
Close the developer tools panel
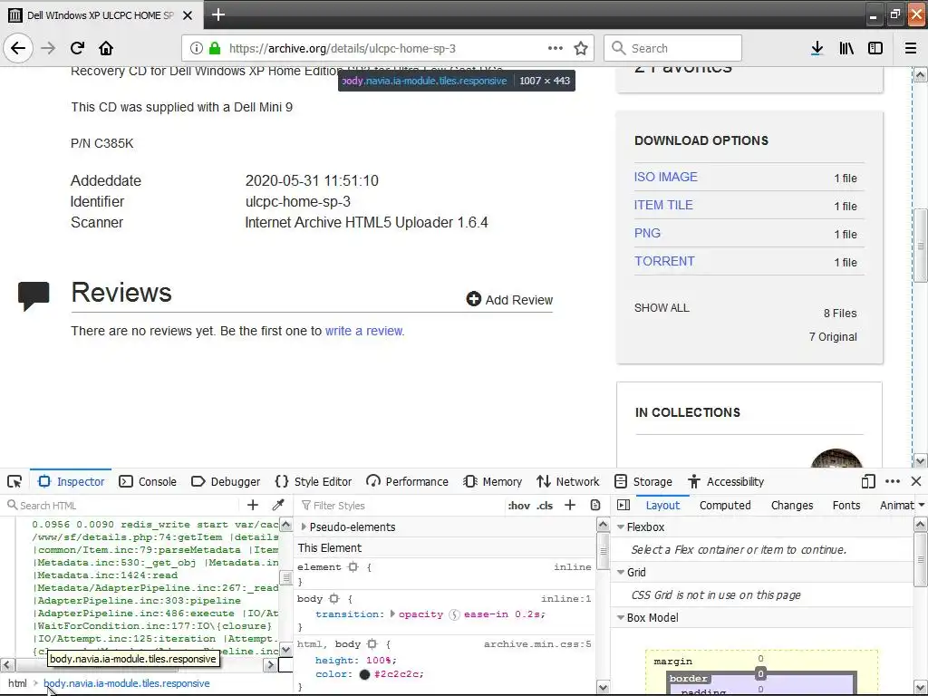coord(916,481)
